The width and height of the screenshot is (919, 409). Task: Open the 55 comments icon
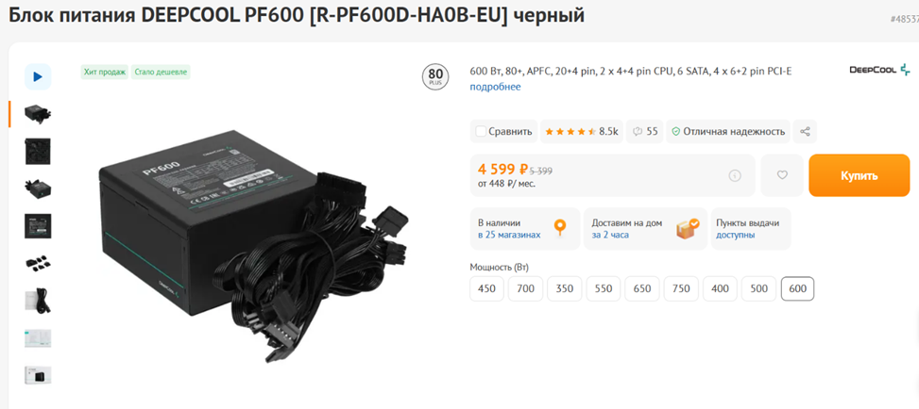pos(645,131)
